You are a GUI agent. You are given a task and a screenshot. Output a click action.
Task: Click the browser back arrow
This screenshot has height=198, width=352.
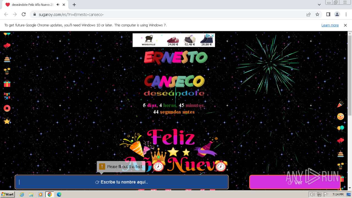click(6, 14)
